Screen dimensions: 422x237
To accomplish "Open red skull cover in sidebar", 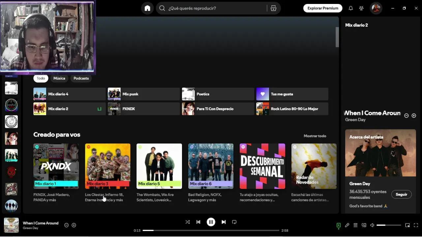I will 12,172.
